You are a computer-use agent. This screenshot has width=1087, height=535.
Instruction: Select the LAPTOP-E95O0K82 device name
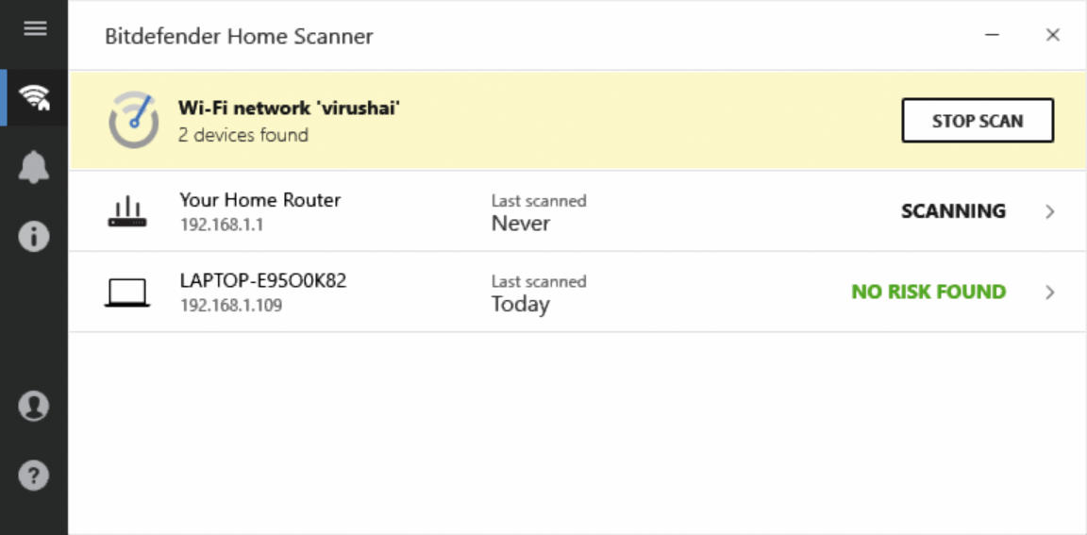[263, 280]
